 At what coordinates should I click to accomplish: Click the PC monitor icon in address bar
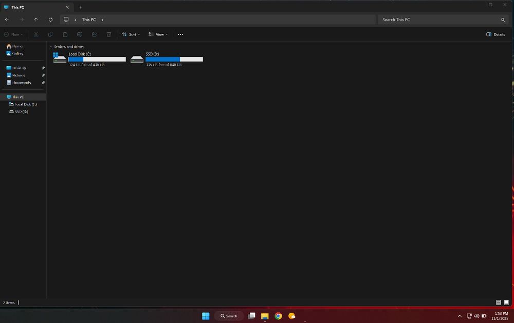[66, 20]
